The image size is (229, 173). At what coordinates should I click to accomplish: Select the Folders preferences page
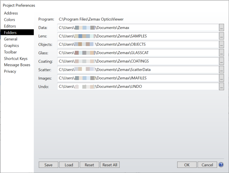pos(17,32)
